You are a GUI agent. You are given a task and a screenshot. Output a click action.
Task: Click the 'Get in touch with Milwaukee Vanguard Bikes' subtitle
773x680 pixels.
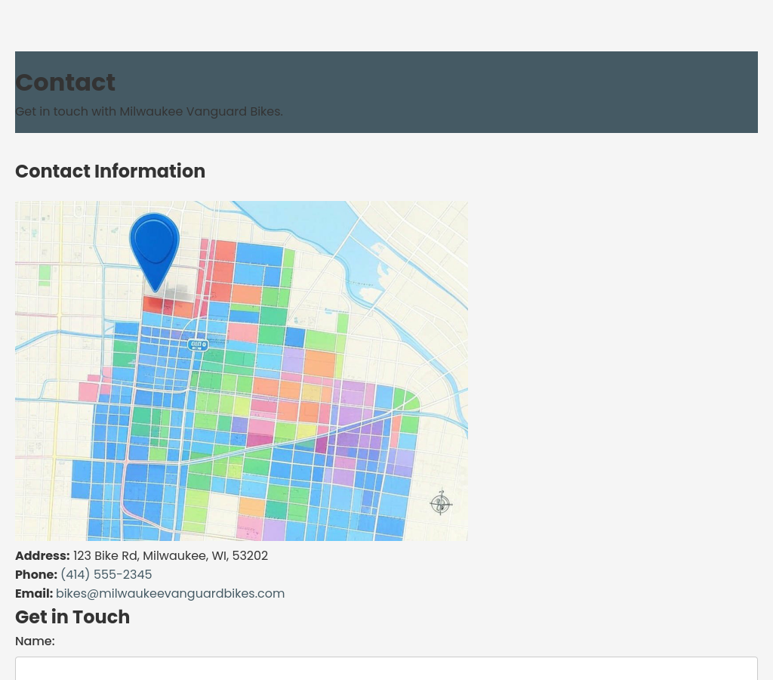point(149,112)
